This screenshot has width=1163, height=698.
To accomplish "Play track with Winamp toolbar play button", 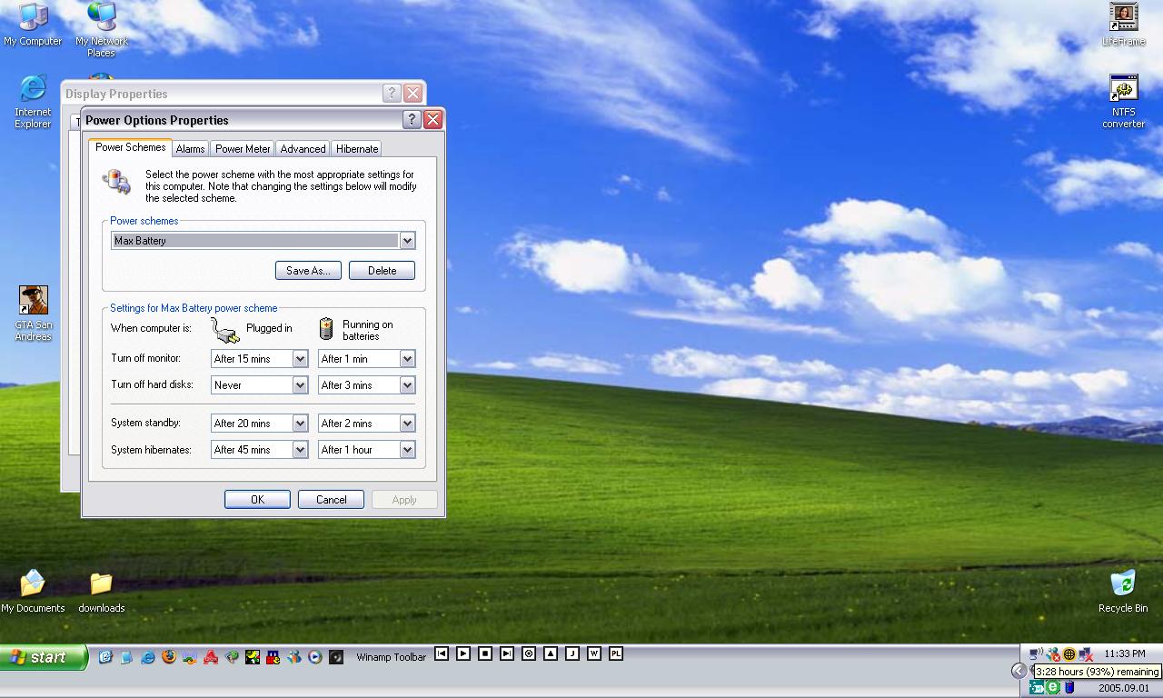I will 463,653.
